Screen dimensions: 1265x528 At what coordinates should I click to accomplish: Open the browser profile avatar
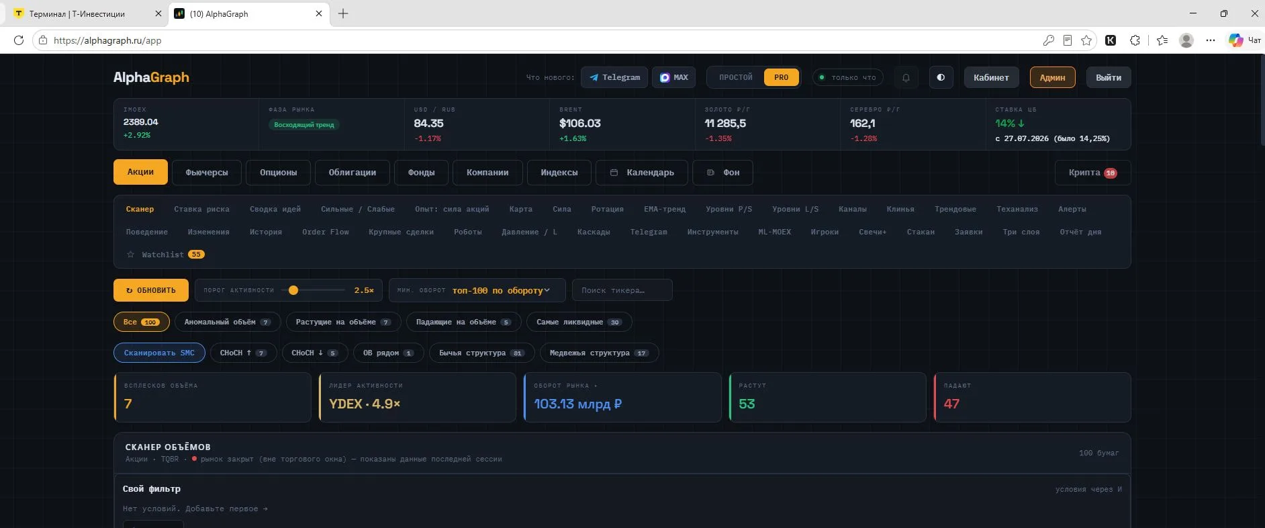[1186, 40]
